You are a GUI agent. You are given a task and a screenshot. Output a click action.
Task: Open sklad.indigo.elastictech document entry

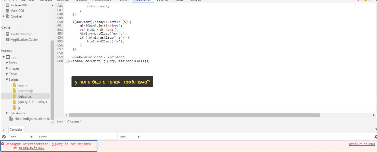click(x=32, y=119)
